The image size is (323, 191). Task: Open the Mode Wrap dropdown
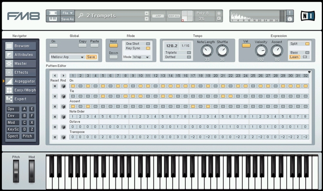[x=141, y=57]
